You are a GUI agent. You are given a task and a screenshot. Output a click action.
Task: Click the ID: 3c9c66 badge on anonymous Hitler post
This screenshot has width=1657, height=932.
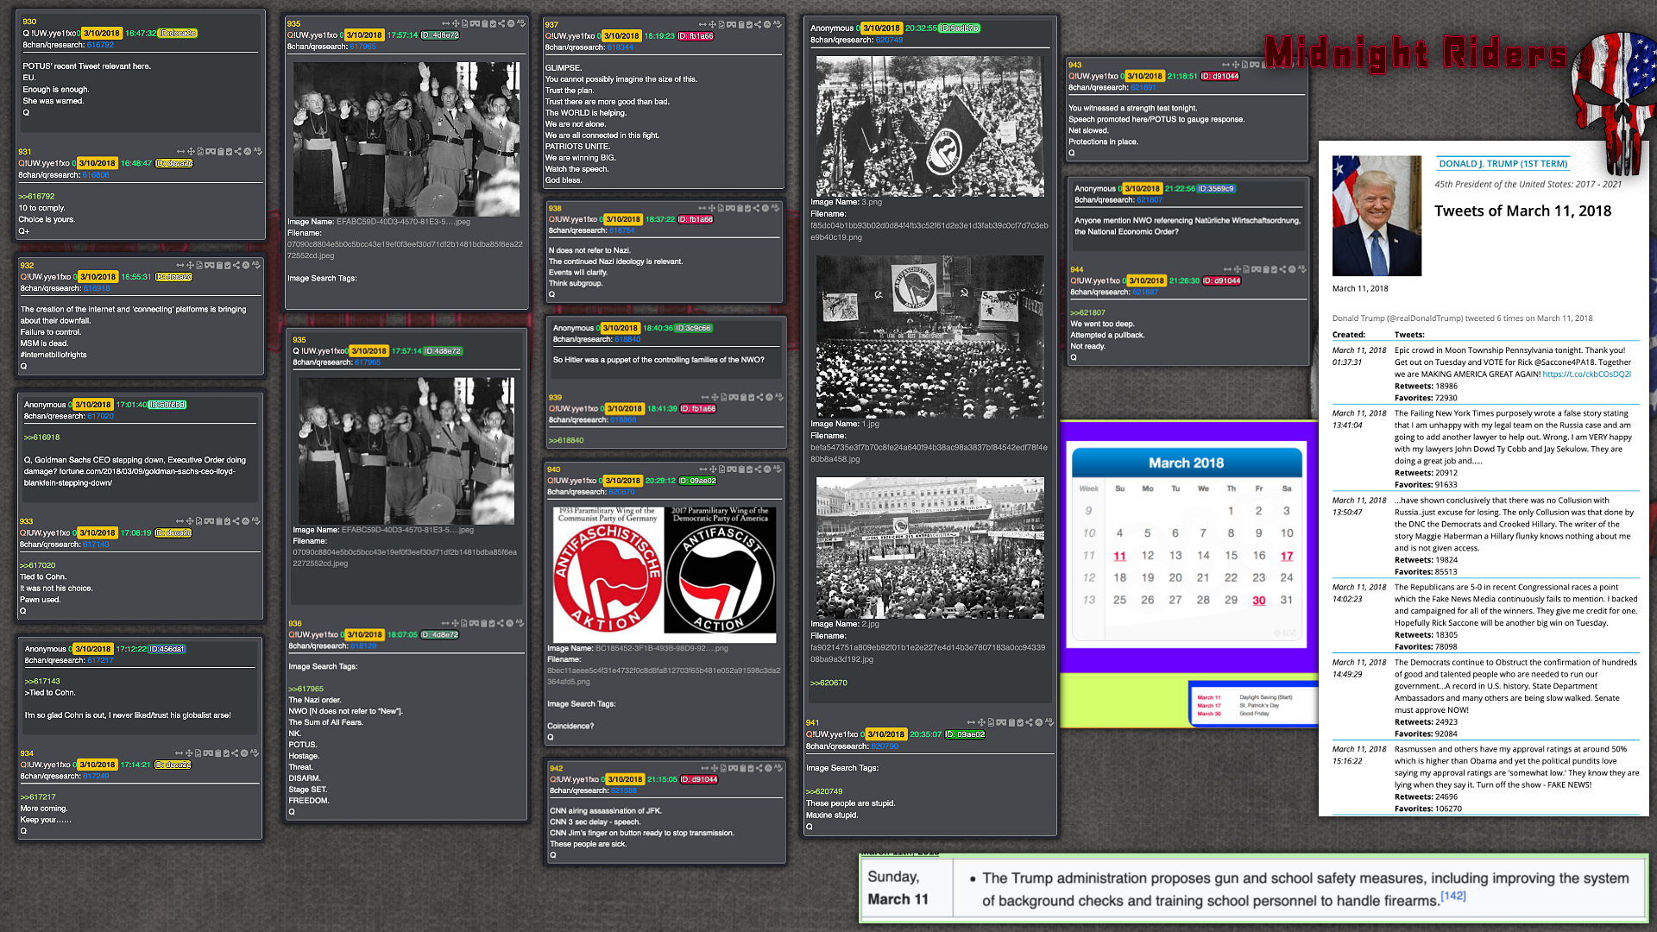tap(693, 328)
